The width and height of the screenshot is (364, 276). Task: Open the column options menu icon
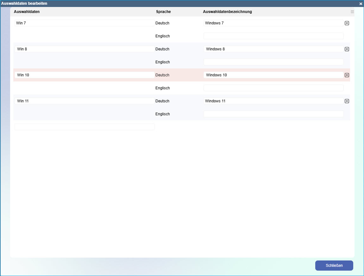pyautogui.click(x=352, y=12)
